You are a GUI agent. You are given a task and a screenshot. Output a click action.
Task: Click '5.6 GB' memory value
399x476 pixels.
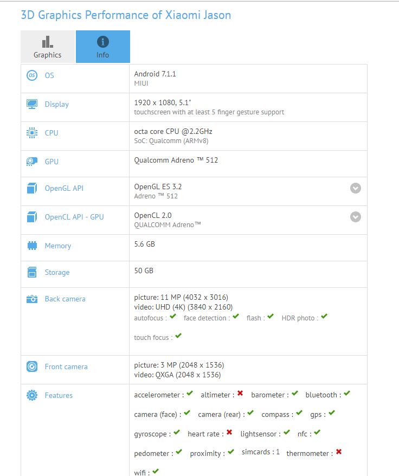pos(145,244)
